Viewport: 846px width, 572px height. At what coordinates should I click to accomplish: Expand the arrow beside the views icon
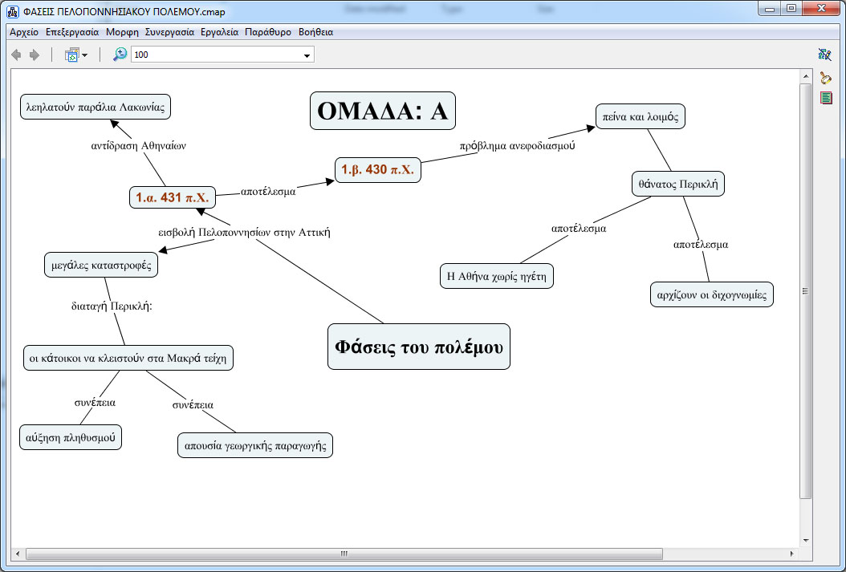(x=84, y=55)
